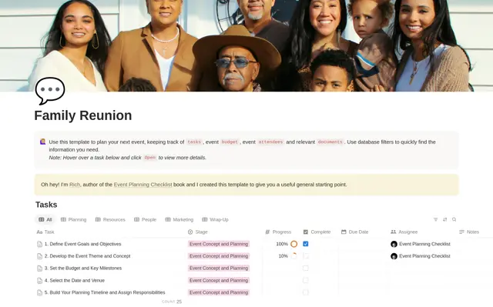Switch to the Planning view tab
The height and width of the screenshot is (307, 493).
point(74,219)
